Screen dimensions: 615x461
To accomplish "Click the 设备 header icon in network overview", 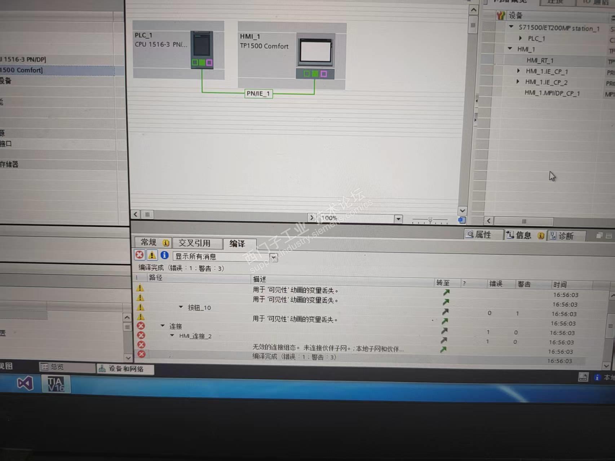I will pos(501,15).
